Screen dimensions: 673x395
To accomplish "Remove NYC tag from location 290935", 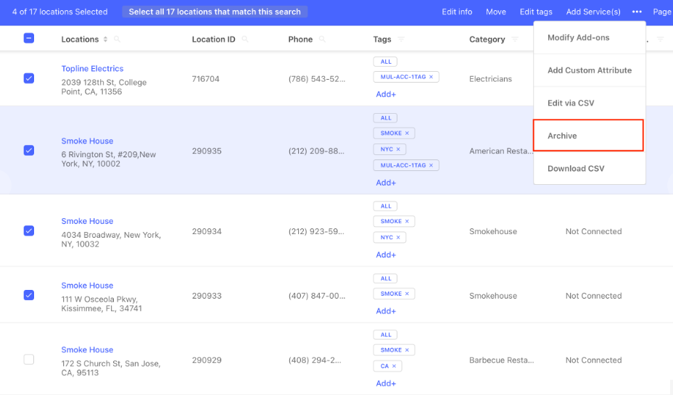I will (398, 149).
